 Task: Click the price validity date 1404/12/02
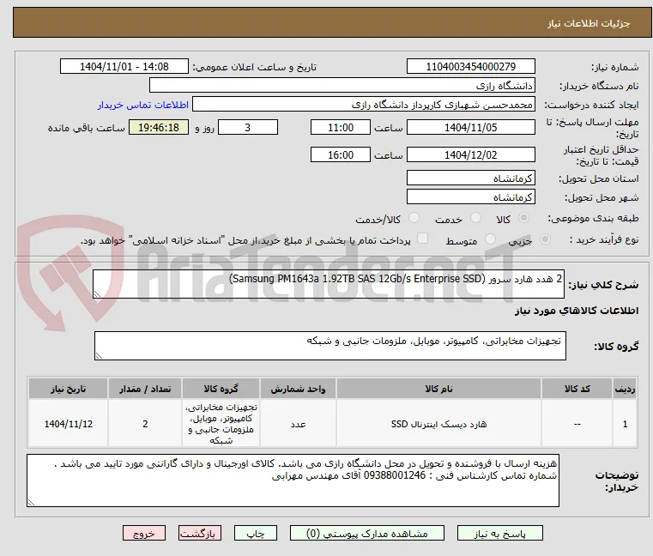[470, 155]
